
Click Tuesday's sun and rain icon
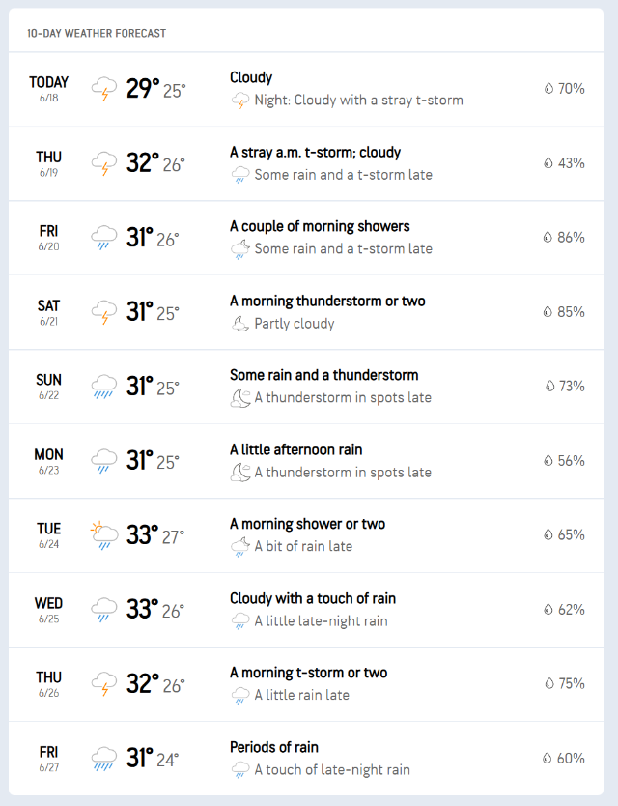(103, 535)
